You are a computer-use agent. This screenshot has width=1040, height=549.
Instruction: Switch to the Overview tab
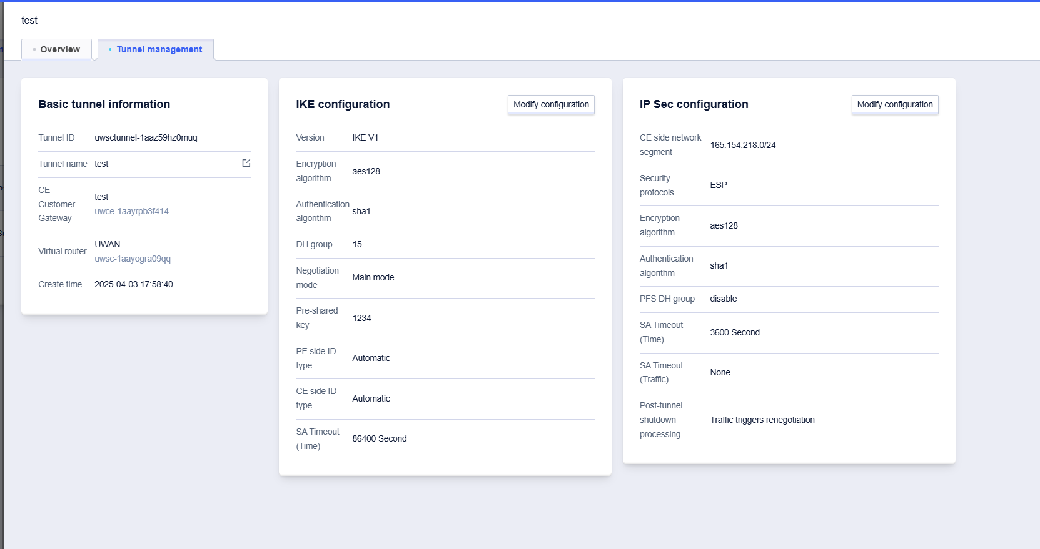point(57,49)
